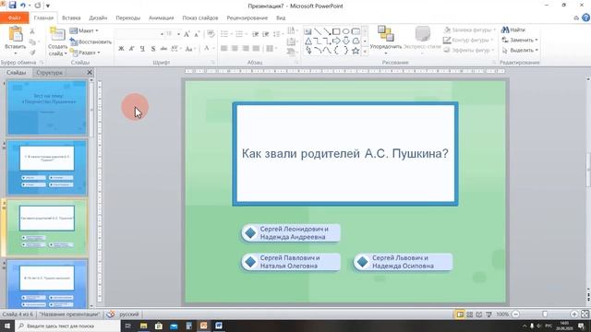591x332 pixels.
Task: Click Reset (Восстановить) slide button
Action: point(90,41)
